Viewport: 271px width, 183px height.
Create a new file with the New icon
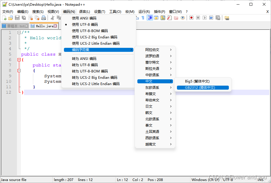pos(4,18)
